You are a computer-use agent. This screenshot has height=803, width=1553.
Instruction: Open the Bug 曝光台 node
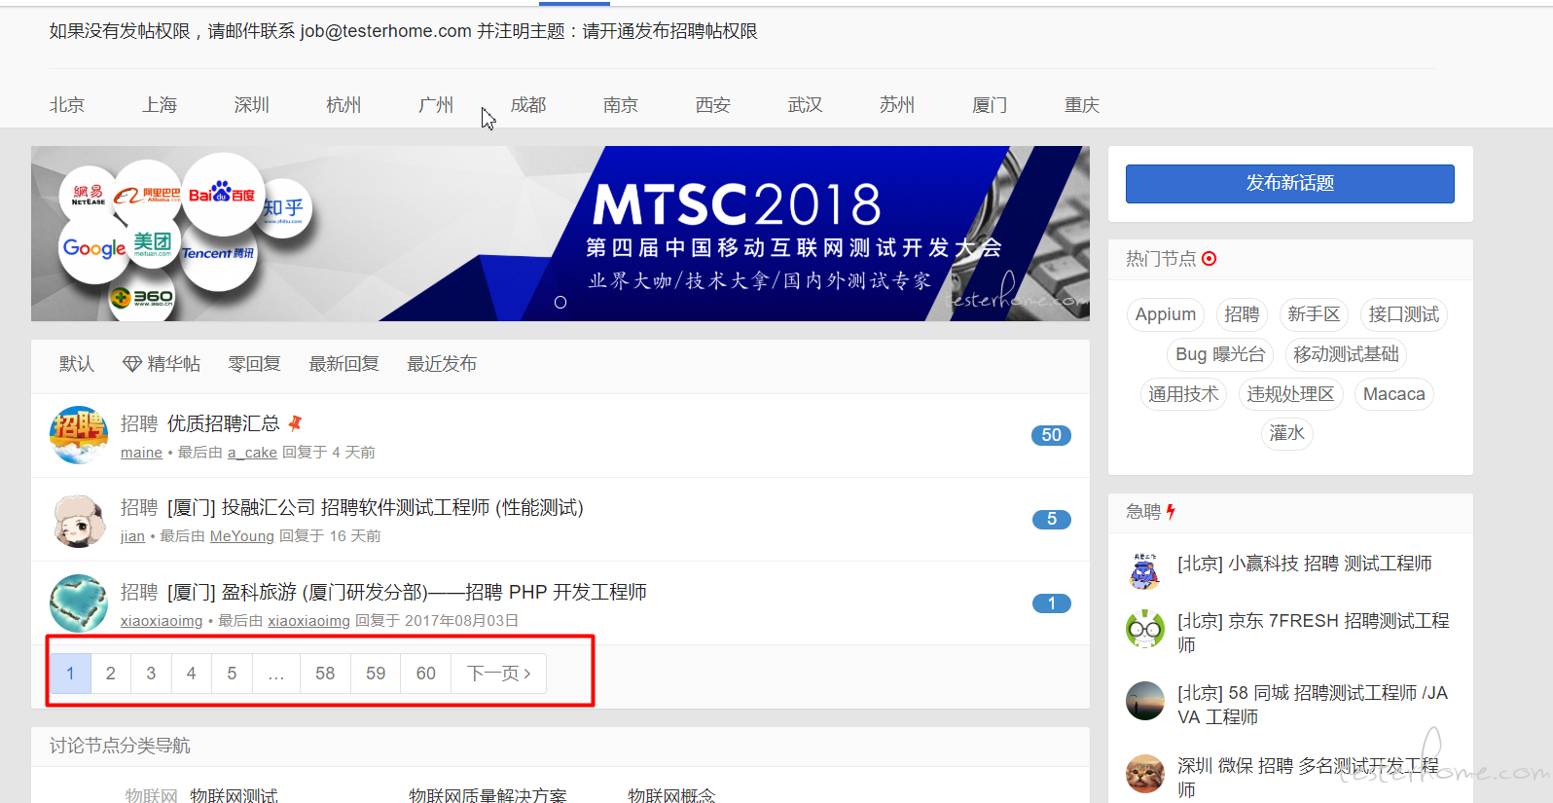pyautogui.click(x=1220, y=354)
